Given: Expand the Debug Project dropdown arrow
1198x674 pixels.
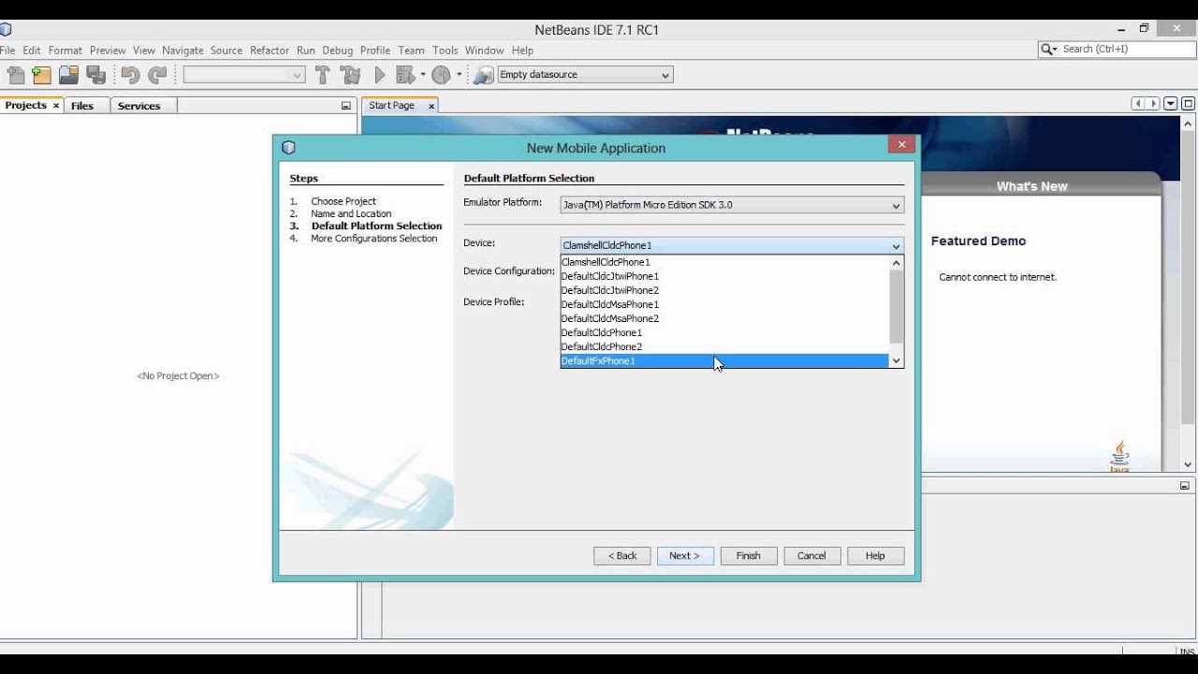Looking at the screenshot, I should coord(423,75).
